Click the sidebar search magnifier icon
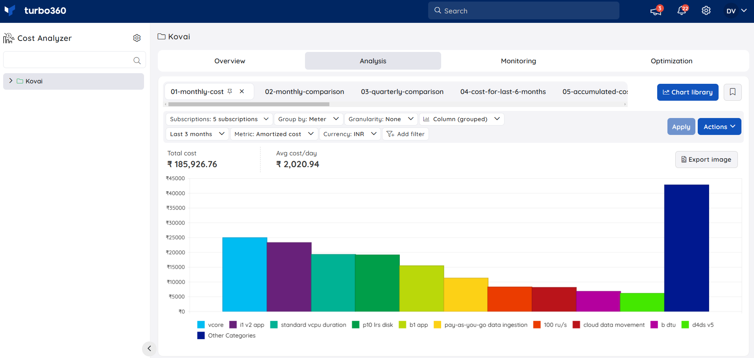Screen dimensions: 754x358 pyautogui.click(x=137, y=61)
